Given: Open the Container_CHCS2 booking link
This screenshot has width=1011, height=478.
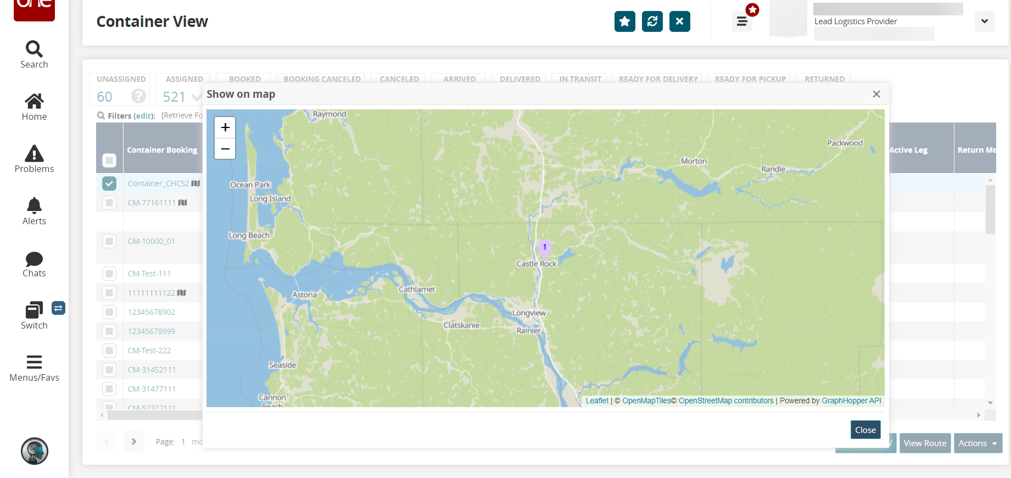Looking at the screenshot, I should [x=158, y=184].
